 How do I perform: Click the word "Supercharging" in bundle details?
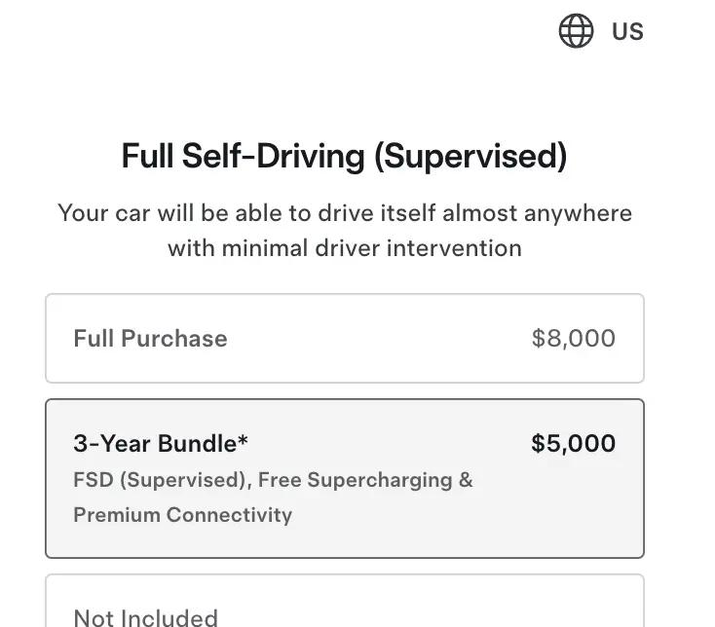pos(380,480)
